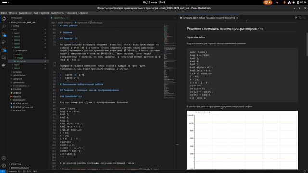Click the screen recording indicator in top bar

pyautogui.click(x=268, y=2)
